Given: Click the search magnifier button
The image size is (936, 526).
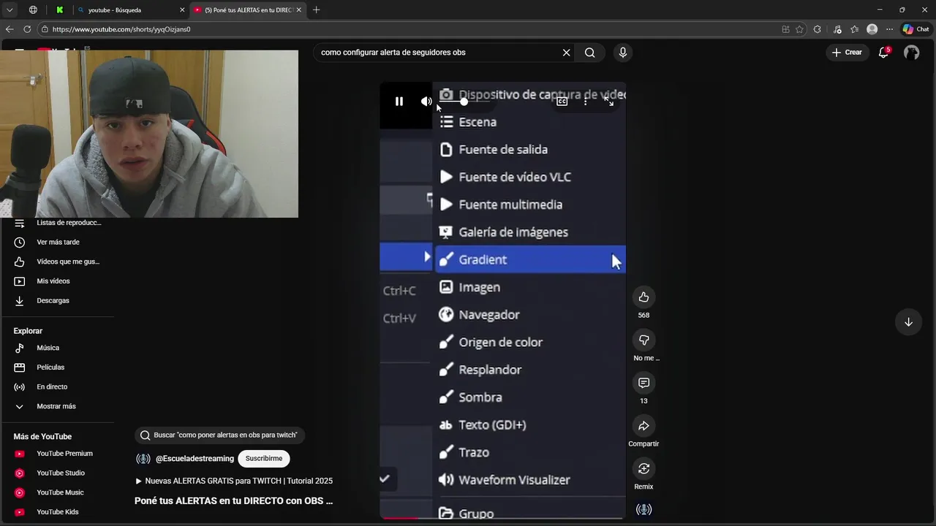Looking at the screenshot, I should [x=589, y=53].
